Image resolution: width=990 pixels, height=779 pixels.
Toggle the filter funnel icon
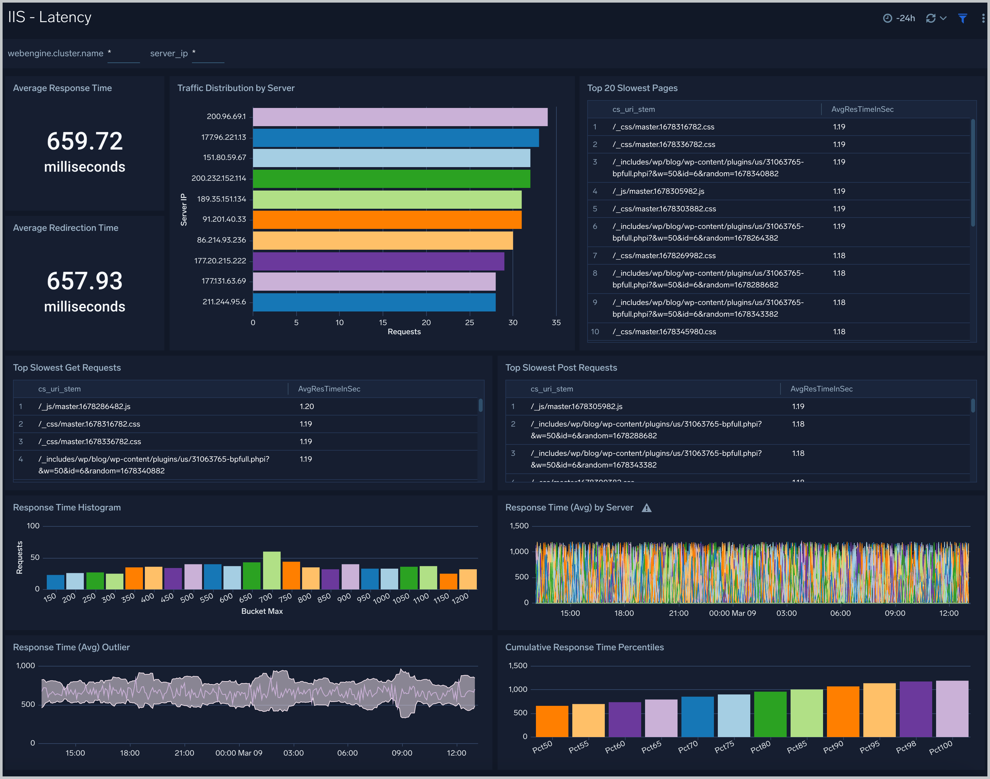[963, 18]
